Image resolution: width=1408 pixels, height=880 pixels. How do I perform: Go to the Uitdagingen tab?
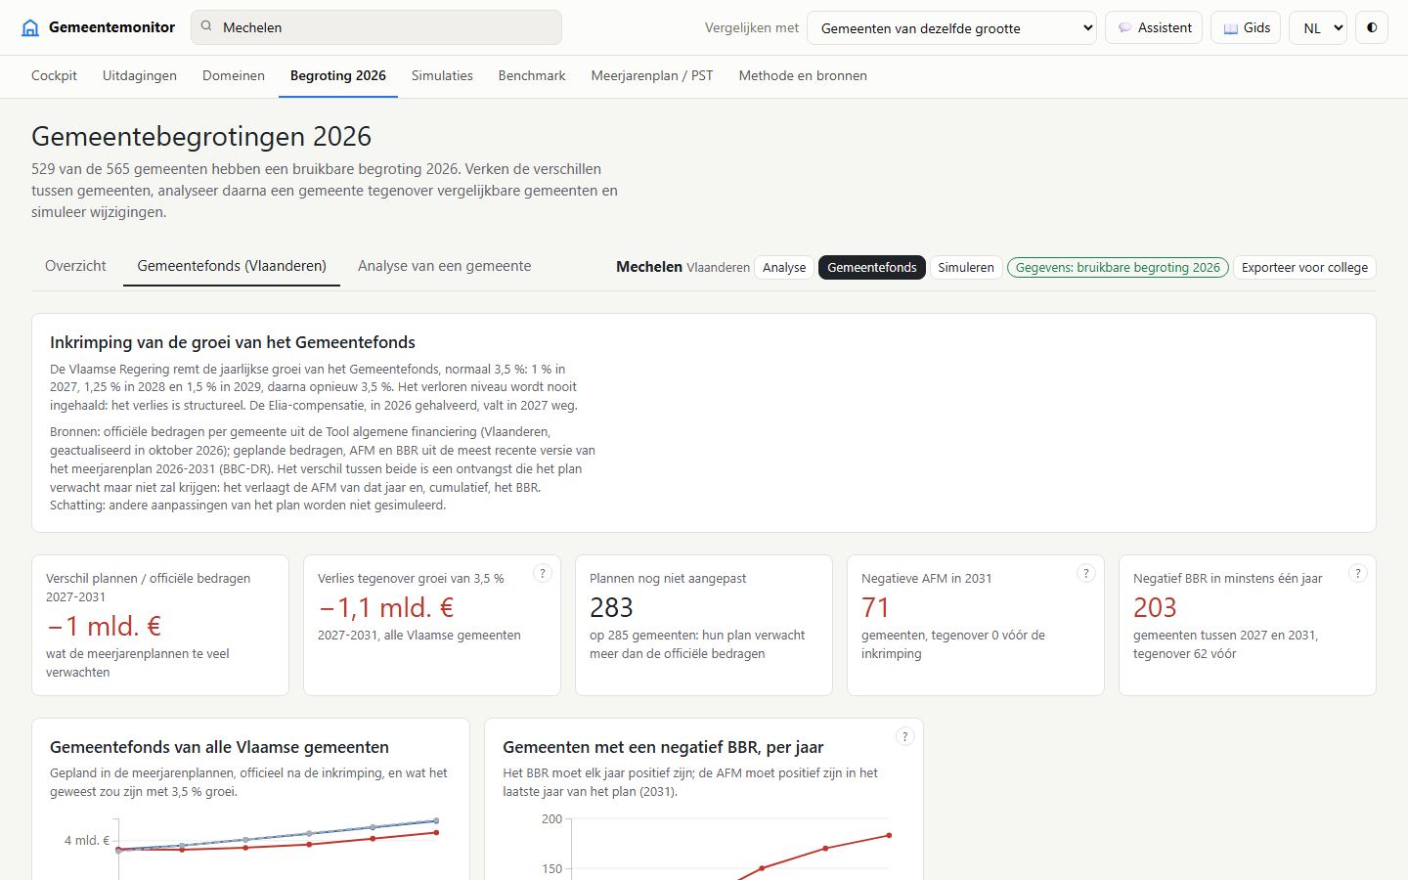click(140, 75)
